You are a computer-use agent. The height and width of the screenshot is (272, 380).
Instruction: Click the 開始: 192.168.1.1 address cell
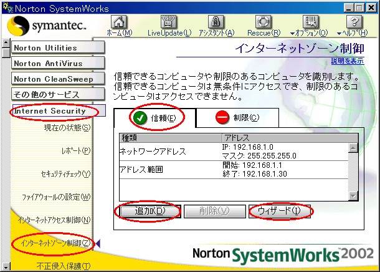coord(252,165)
